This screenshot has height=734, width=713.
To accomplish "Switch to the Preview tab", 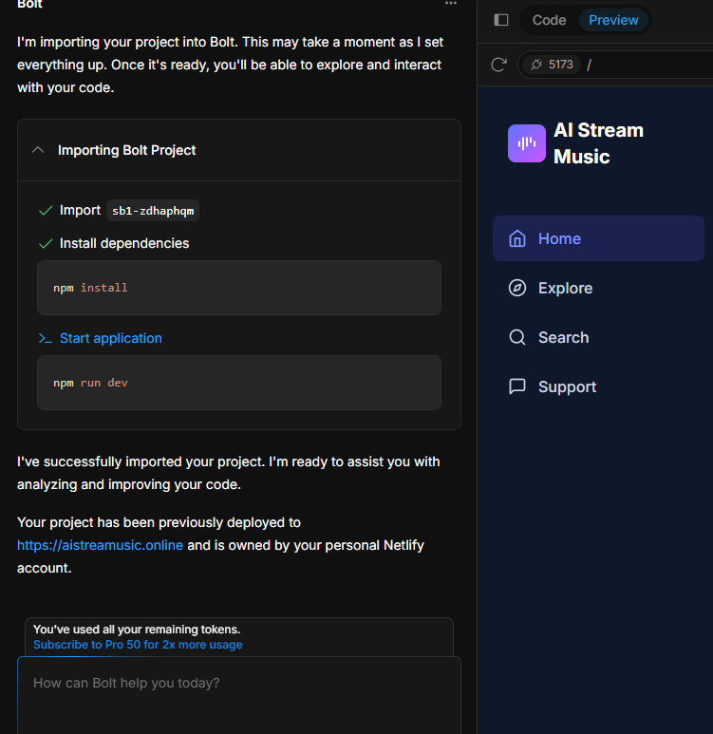I will (x=613, y=20).
